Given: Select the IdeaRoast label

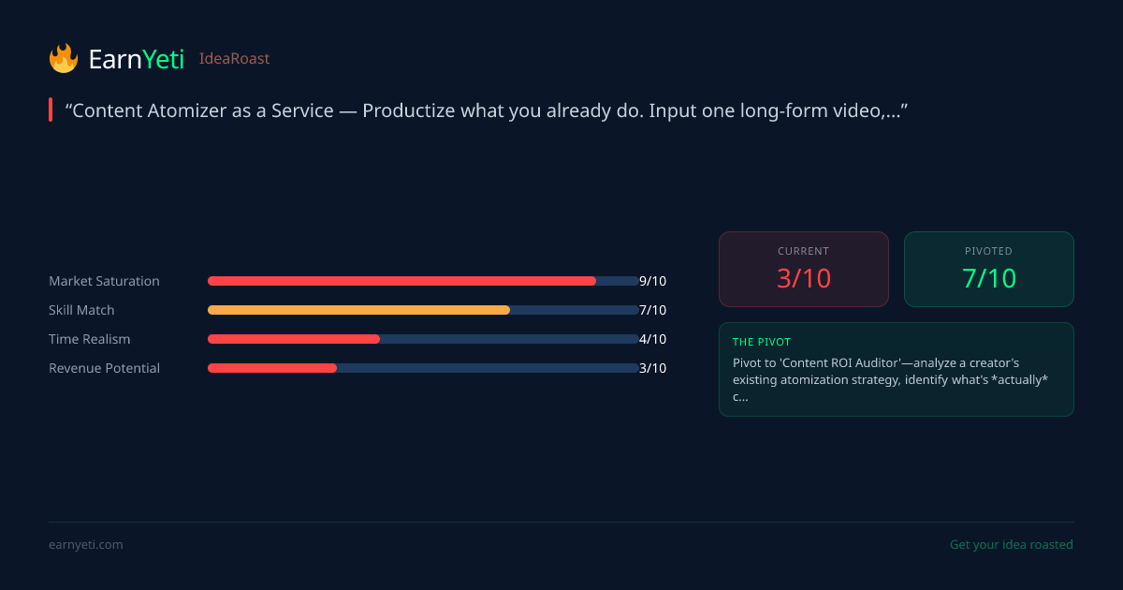Looking at the screenshot, I should click(x=234, y=59).
